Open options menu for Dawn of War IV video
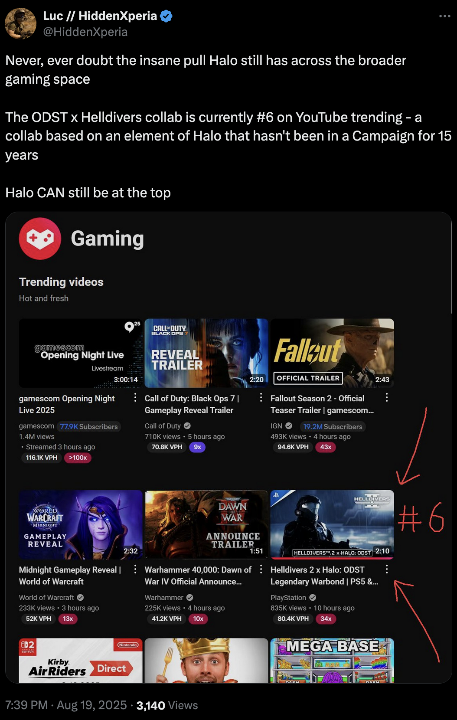 261,569
